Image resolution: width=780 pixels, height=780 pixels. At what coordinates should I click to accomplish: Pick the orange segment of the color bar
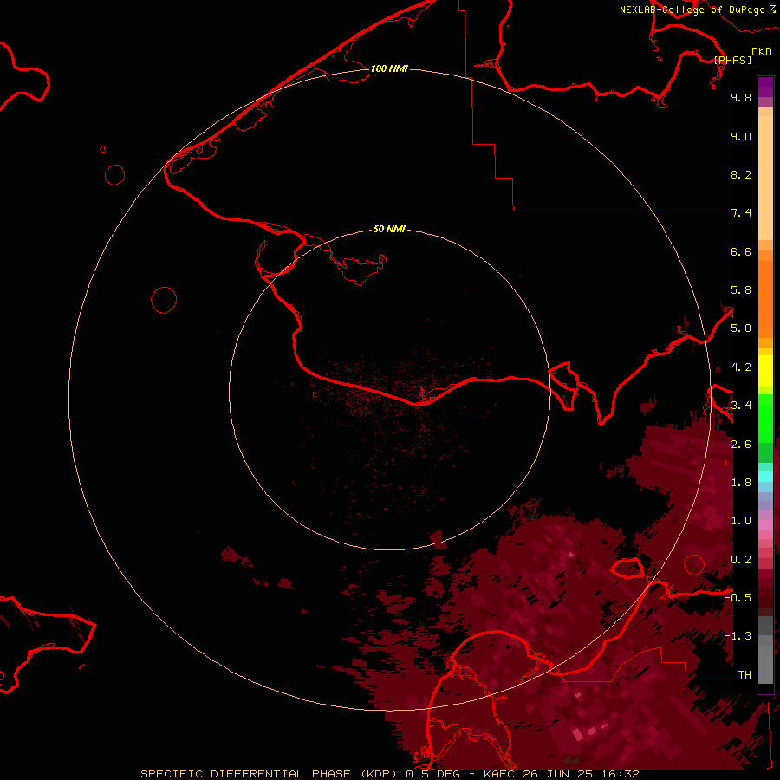(765, 300)
